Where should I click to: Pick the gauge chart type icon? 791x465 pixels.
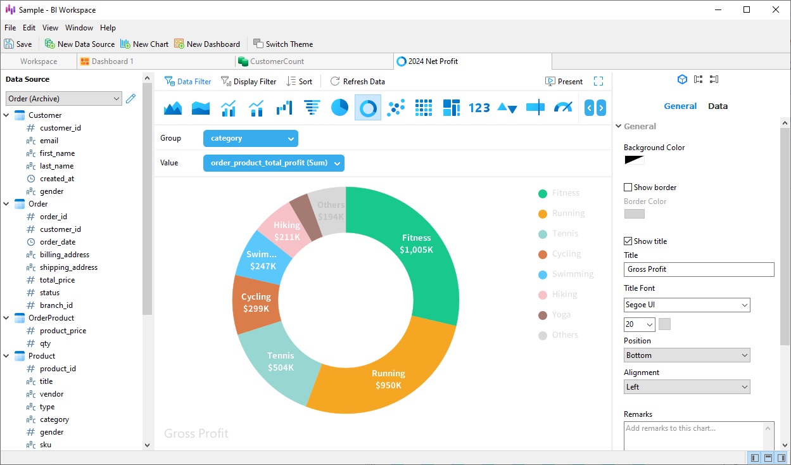click(x=563, y=108)
